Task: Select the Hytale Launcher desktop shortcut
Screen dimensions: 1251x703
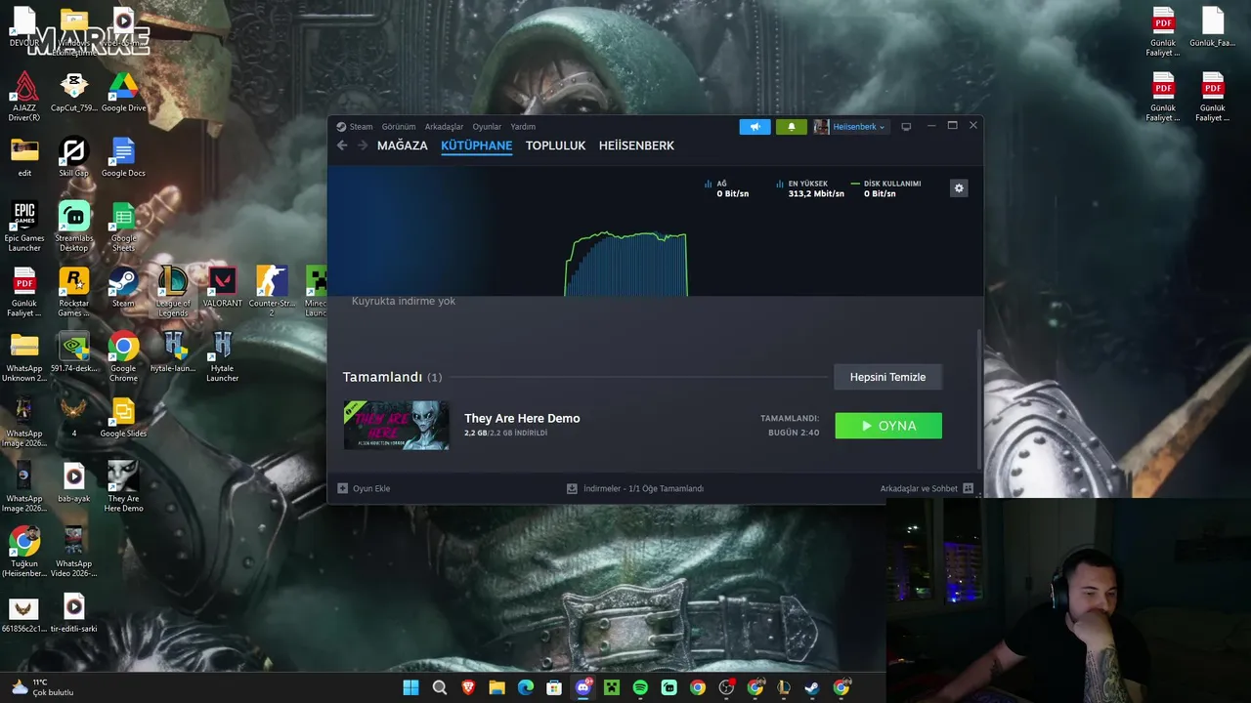Action: (x=223, y=357)
